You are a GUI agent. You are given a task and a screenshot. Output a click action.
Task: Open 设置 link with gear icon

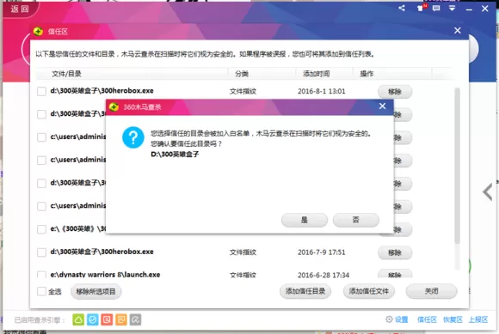point(397,319)
